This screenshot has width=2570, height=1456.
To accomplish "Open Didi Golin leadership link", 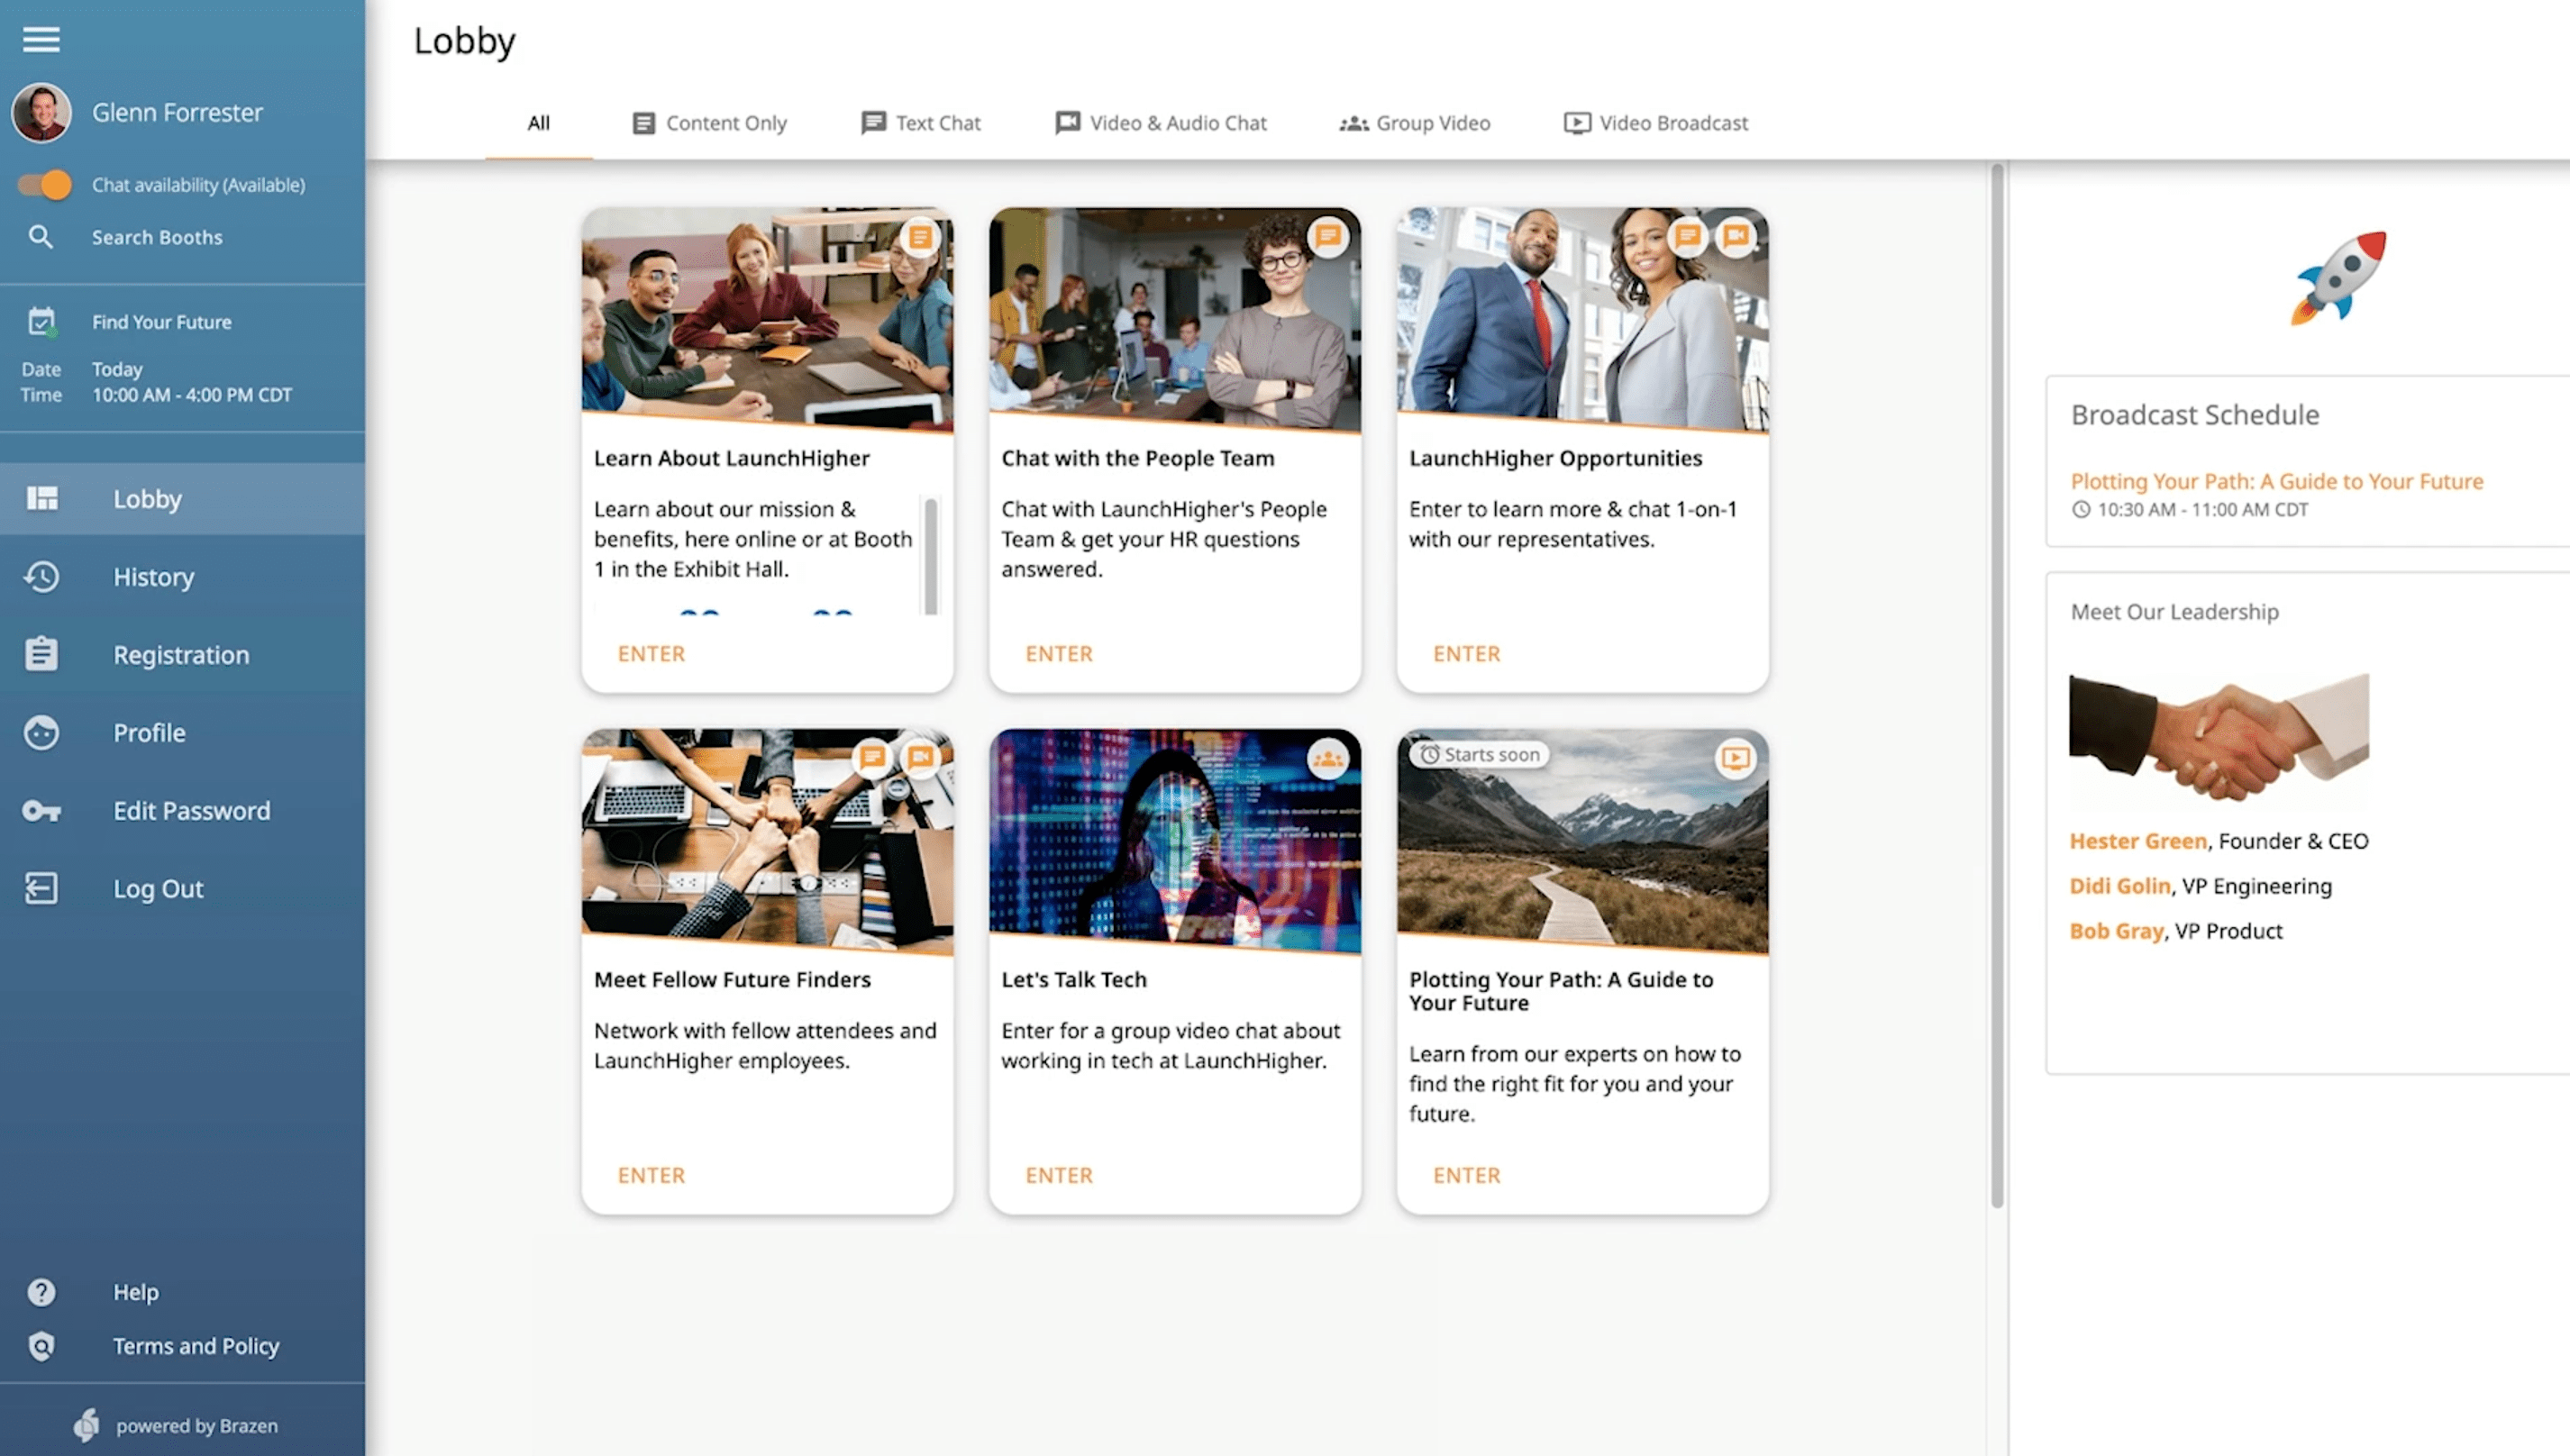I will click(x=2120, y=886).
